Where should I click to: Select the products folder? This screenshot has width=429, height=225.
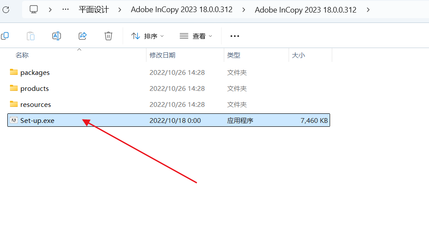35,89
